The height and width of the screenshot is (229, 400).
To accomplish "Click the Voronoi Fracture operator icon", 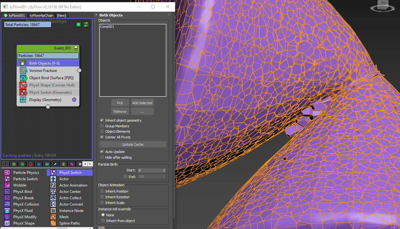I will (x=23, y=71).
